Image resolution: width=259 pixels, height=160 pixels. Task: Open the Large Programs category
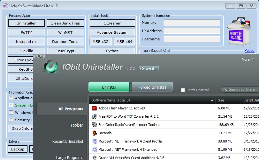(x=70, y=158)
